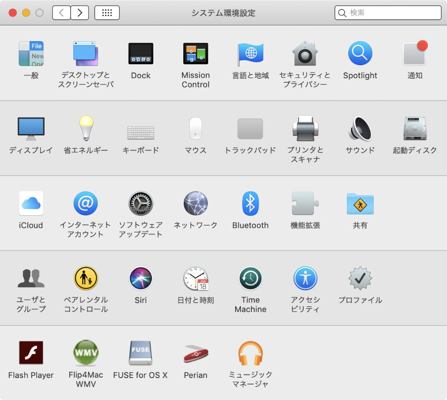Image resolution: width=447 pixels, height=400 pixels.
Task: Open Siri preferences
Action: 141,278
